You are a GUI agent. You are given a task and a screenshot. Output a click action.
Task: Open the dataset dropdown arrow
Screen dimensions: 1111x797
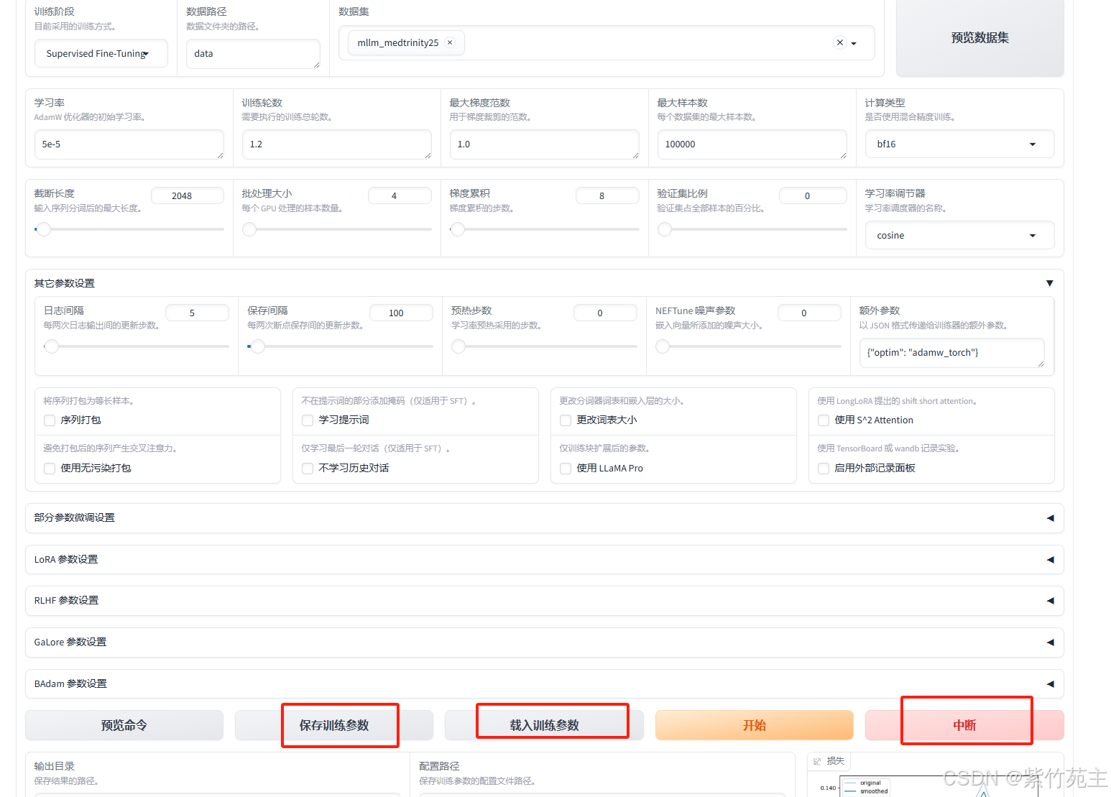pyautogui.click(x=854, y=43)
